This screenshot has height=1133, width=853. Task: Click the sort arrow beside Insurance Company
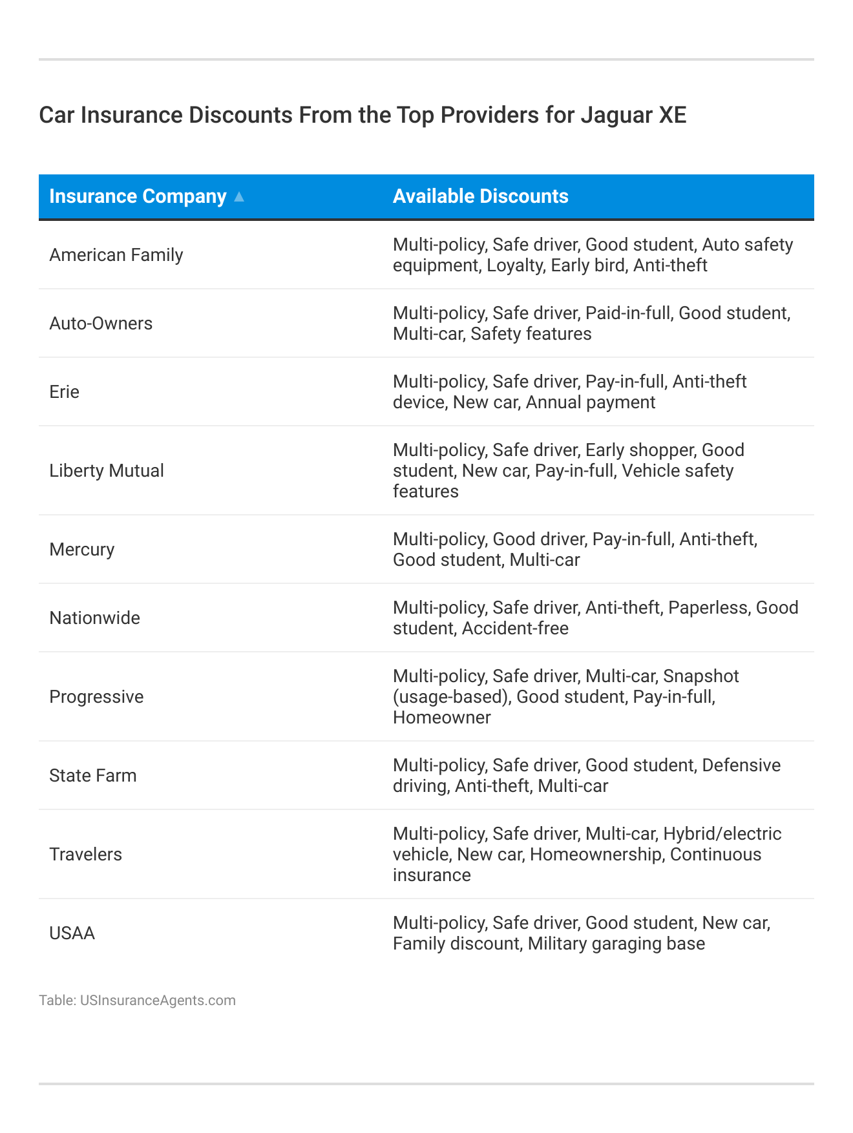coord(238,197)
